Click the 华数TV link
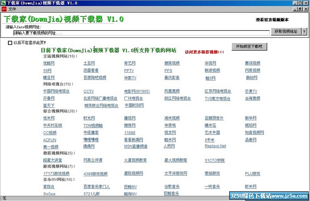 [x=130, y=78]
